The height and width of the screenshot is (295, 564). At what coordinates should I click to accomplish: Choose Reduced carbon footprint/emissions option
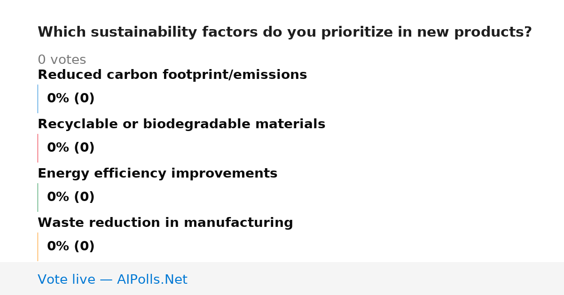point(172,75)
